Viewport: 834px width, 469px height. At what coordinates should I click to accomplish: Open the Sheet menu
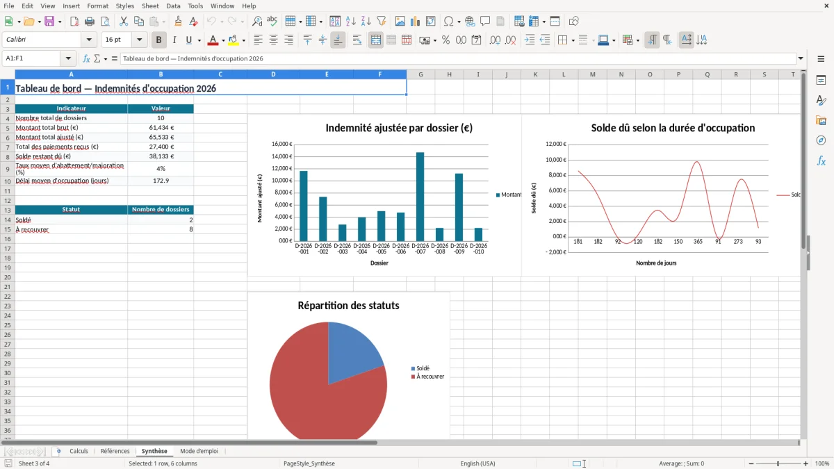pos(150,6)
